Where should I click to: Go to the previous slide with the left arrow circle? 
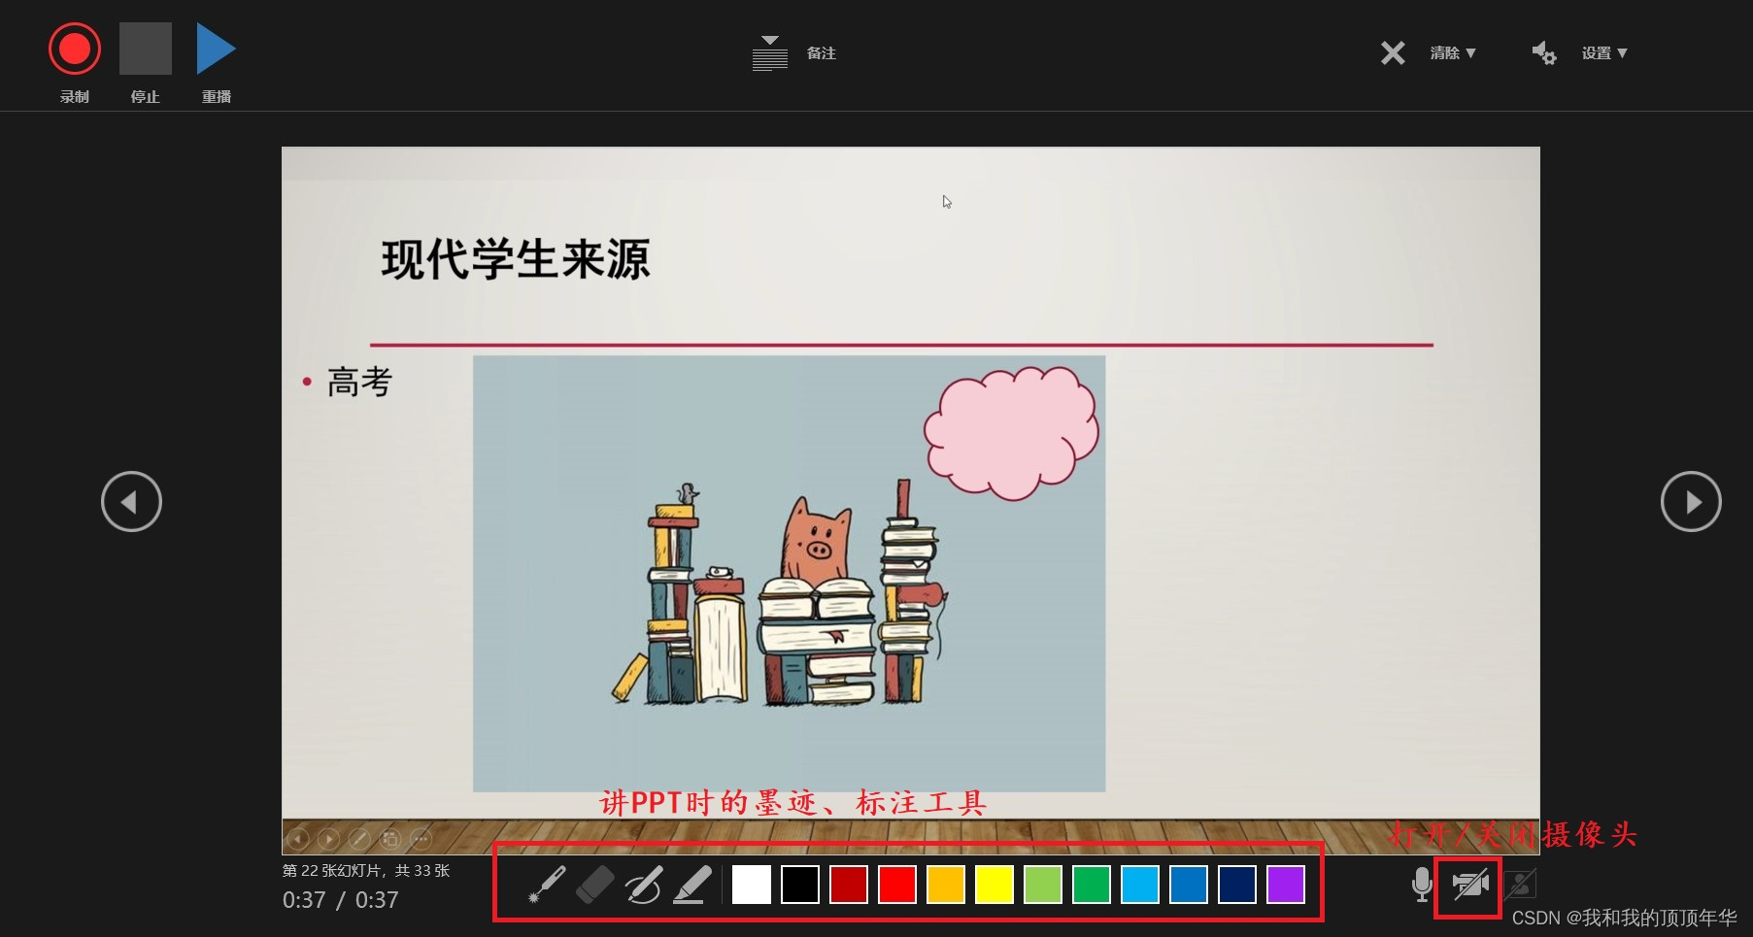[131, 501]
